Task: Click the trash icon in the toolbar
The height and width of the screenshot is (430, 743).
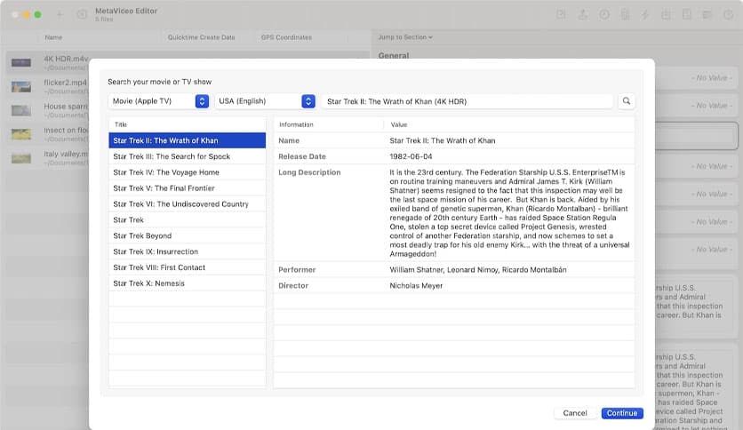Action: (x=625, y=14)
